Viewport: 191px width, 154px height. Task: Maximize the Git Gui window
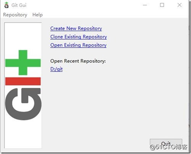(x=162, y=5)
